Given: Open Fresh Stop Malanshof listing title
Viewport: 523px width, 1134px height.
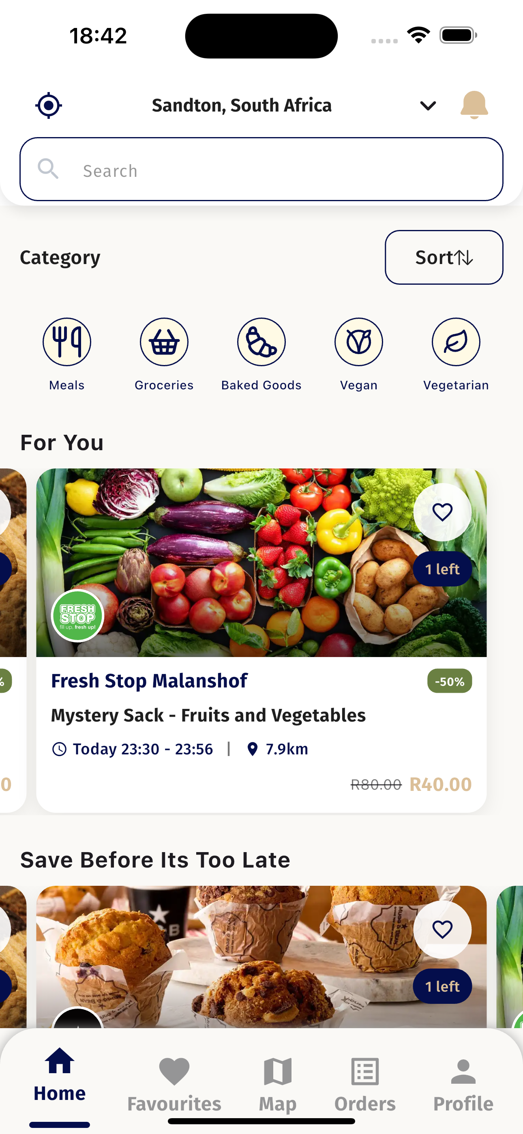Looking at the screenshot, I should (149, 681).
